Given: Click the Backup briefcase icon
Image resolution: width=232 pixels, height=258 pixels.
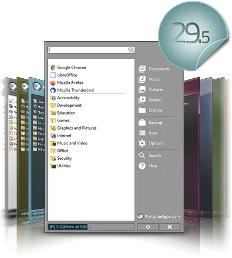Looking at the screenshot, I should tap(142, 123).
